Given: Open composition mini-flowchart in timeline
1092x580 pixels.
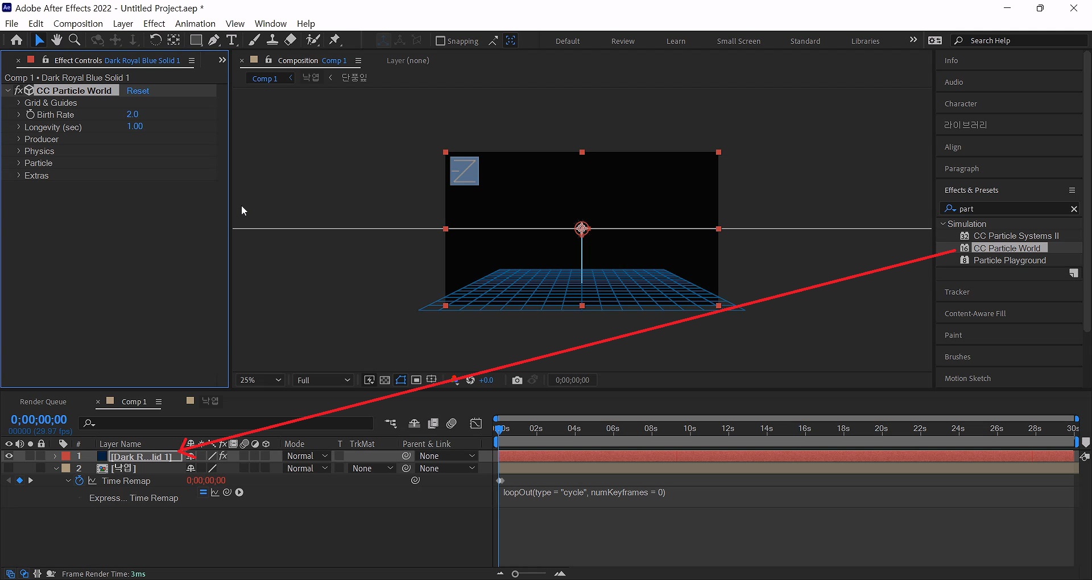Looking at the screenshot, I should pos(391,424).
